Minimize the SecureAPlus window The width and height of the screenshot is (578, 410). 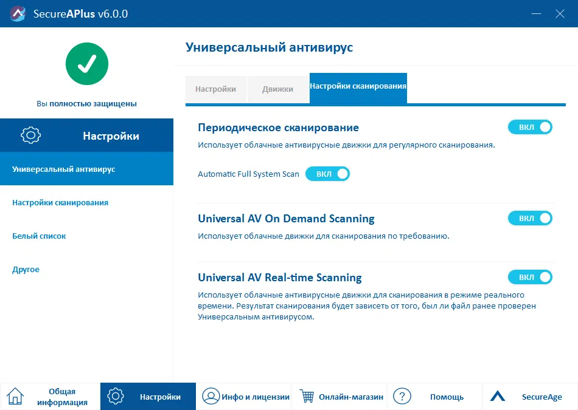click(x=536, y=13)
